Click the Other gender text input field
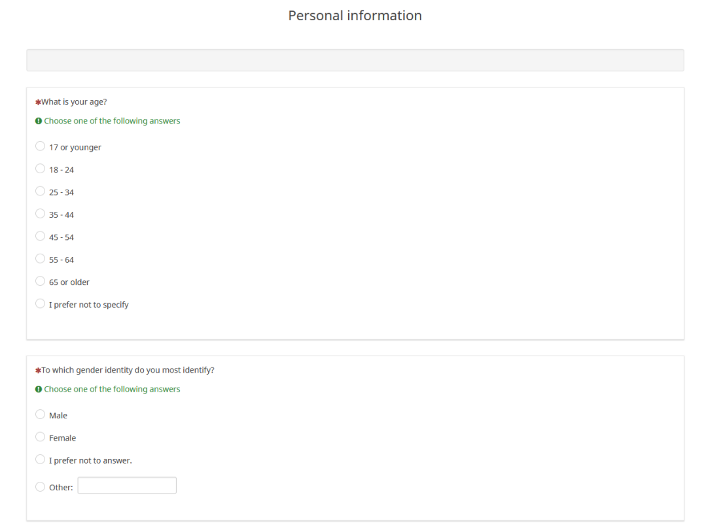704x523 pixels. tap(127, 486)
